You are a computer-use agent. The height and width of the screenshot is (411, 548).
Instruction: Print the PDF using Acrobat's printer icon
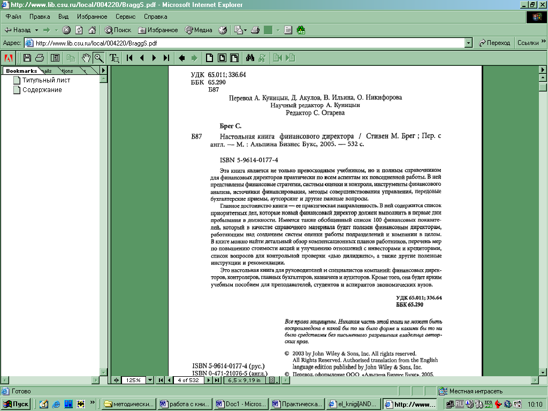click(x=40, y=58)
